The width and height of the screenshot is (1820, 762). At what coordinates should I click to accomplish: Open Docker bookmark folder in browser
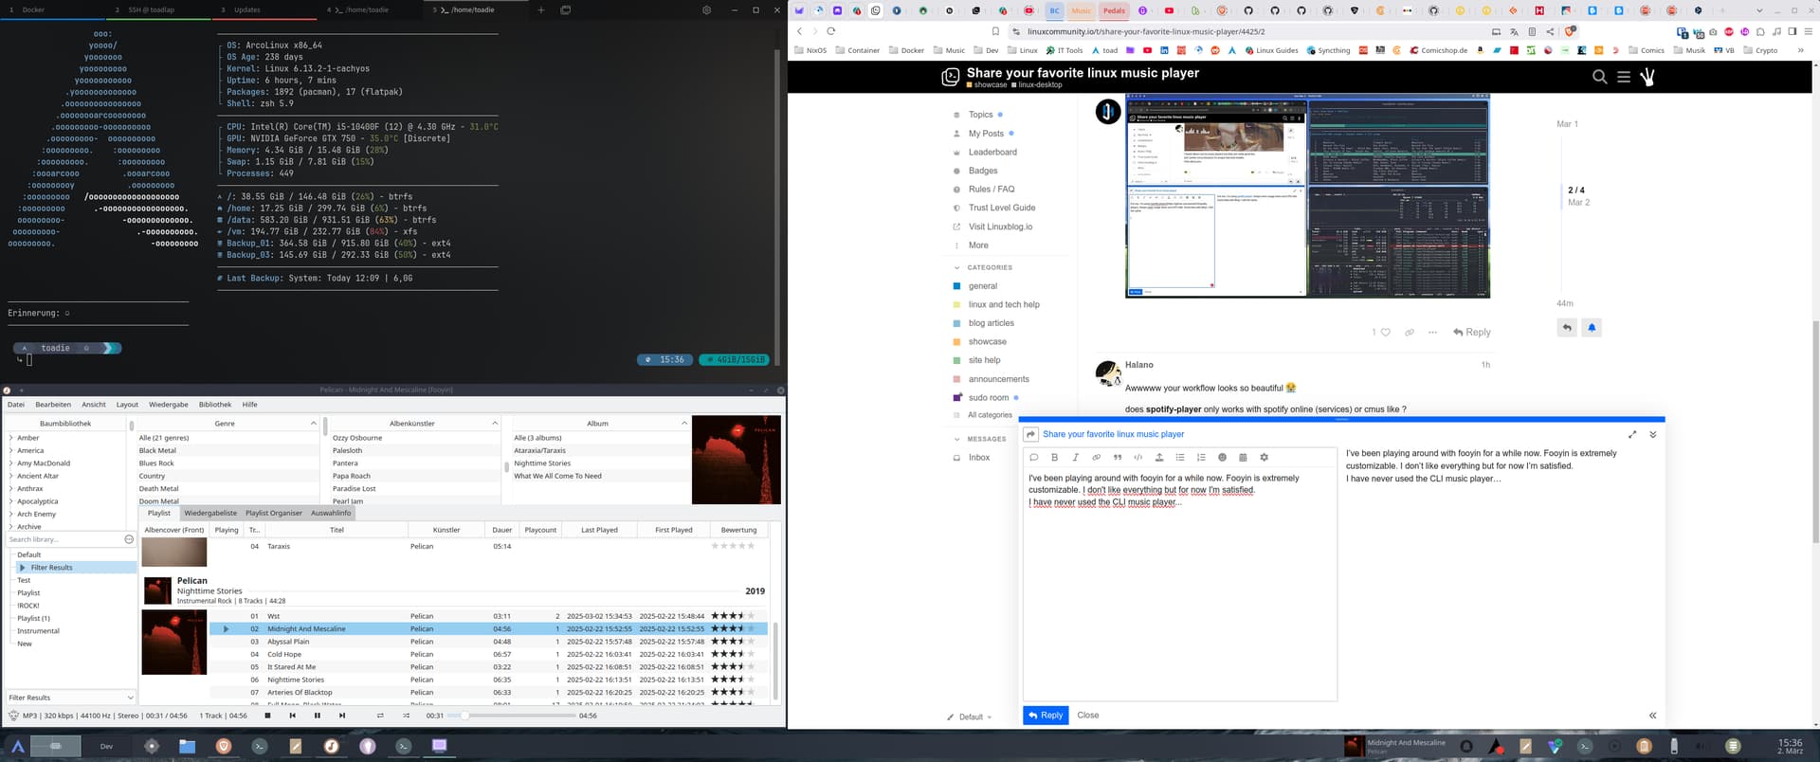tap(906, 50)
